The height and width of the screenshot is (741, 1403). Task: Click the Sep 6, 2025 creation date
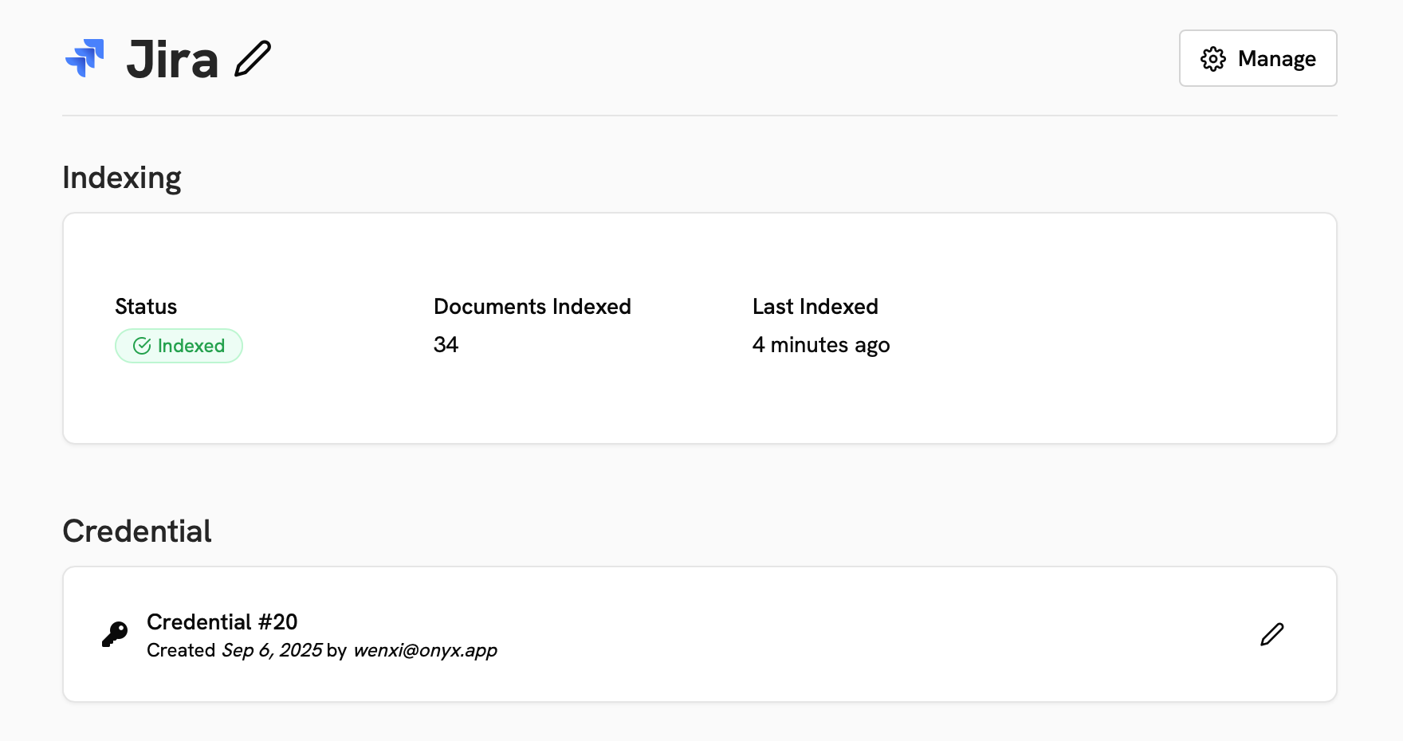pos(271,650)
